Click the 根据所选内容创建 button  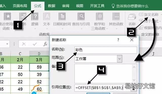[x=150, y=28]
